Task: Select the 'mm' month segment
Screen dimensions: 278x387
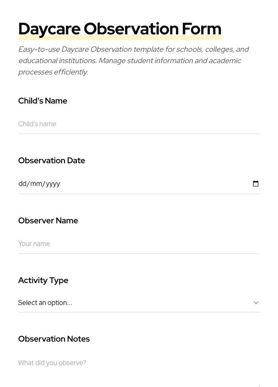Action: click(36, 184)
